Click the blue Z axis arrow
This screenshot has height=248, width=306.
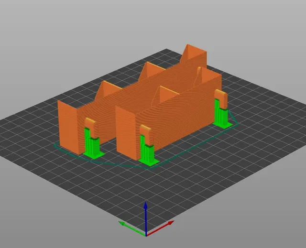point(145,218)
